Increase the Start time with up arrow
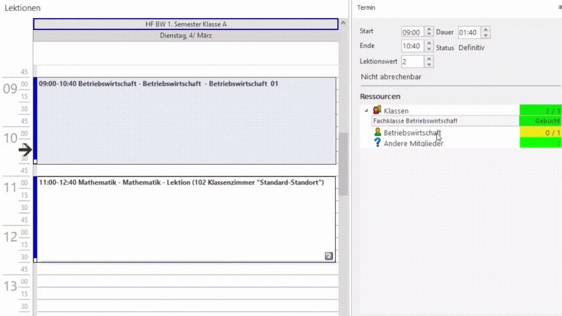 (x=429, y=29)
